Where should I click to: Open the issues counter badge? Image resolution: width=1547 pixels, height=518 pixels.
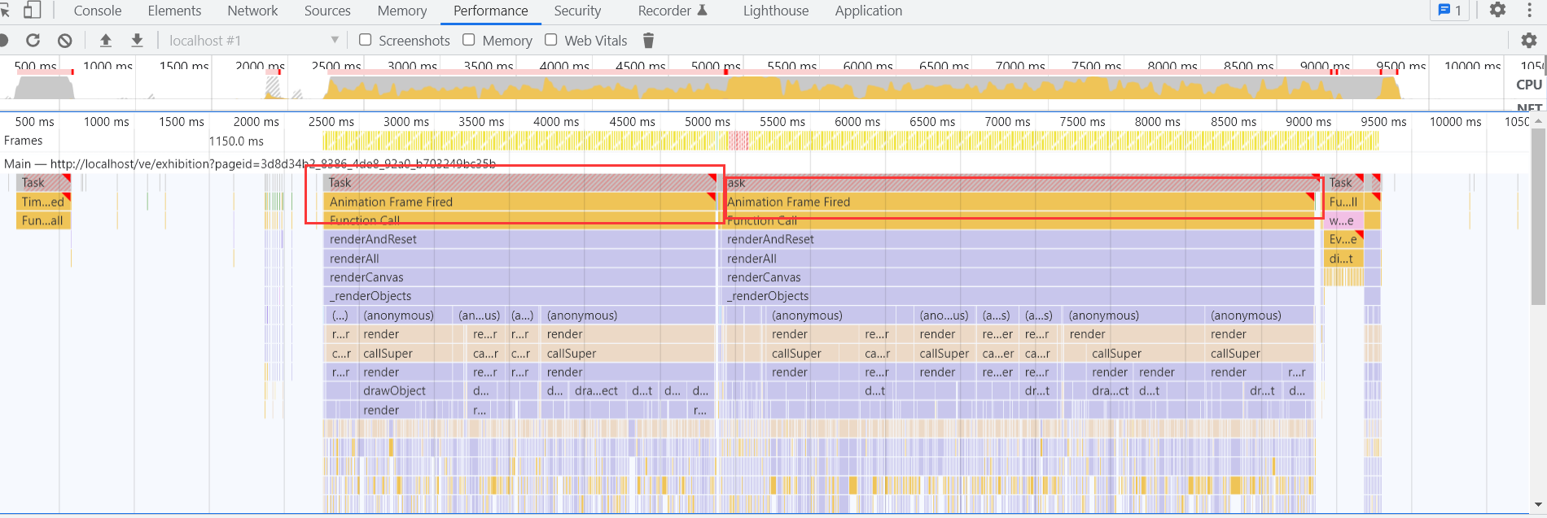pos(1449,10)
